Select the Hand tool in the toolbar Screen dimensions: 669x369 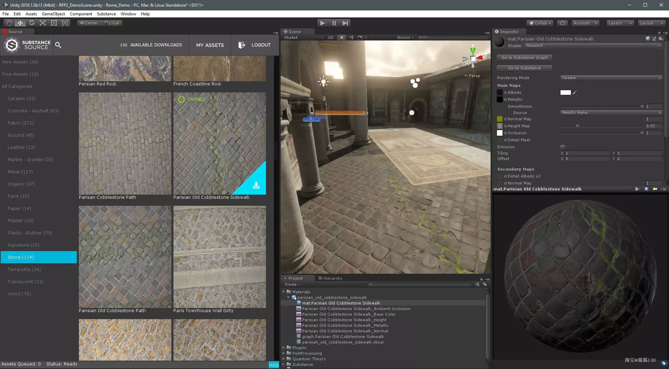[9, 23]
